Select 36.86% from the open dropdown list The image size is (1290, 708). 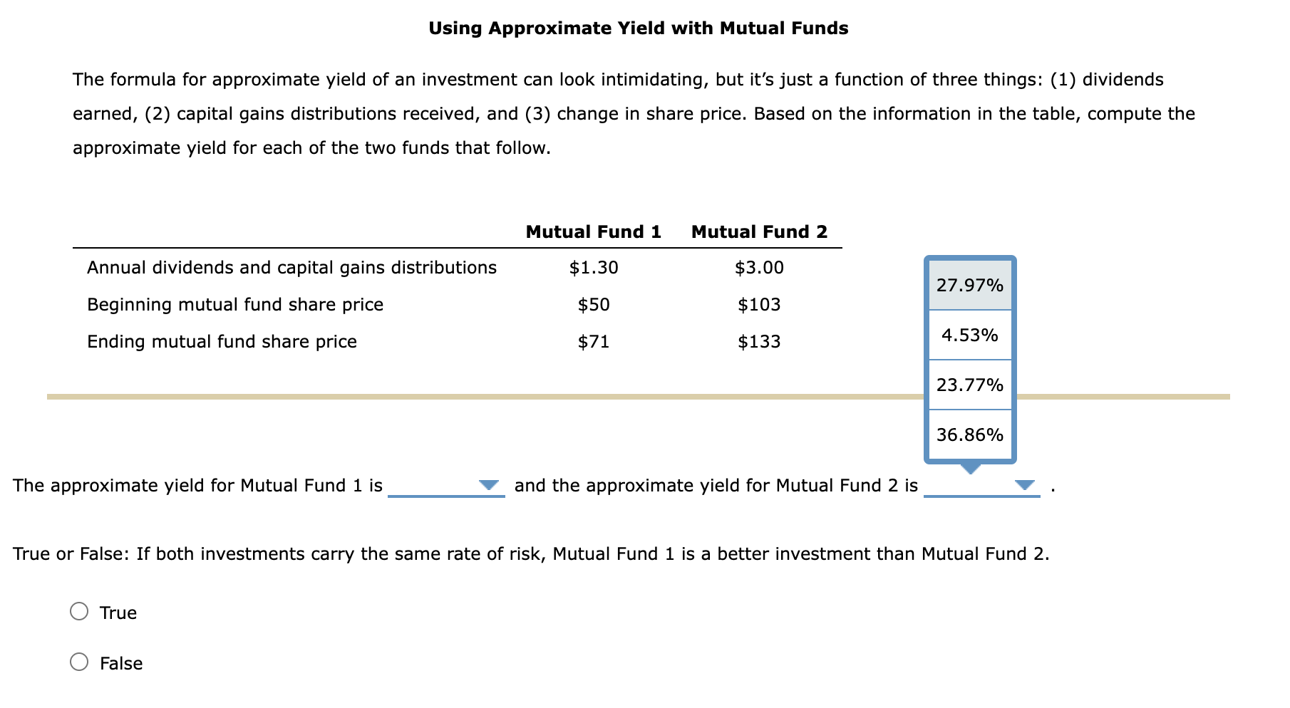point(969,434)
